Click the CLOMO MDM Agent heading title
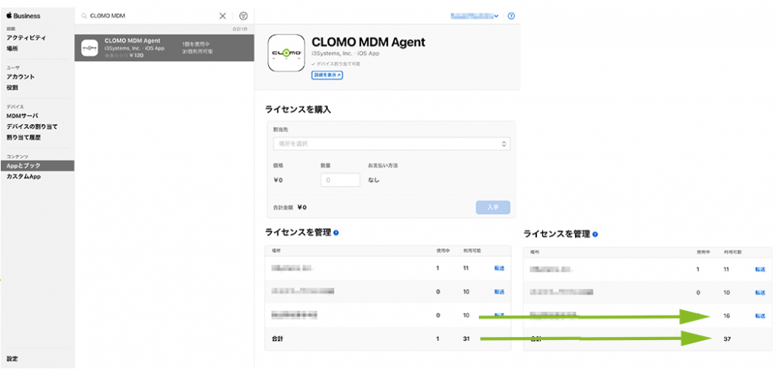The image size is (782, 372). tap(368, 43)
